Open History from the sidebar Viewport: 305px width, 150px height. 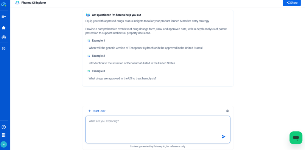click(4, 48)
